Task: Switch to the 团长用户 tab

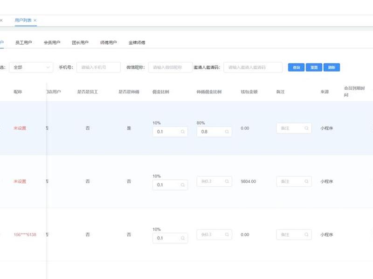Action: pos(80,43)
